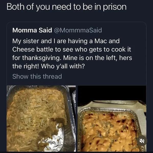Click the black bar above the right video

click(112, 93)
